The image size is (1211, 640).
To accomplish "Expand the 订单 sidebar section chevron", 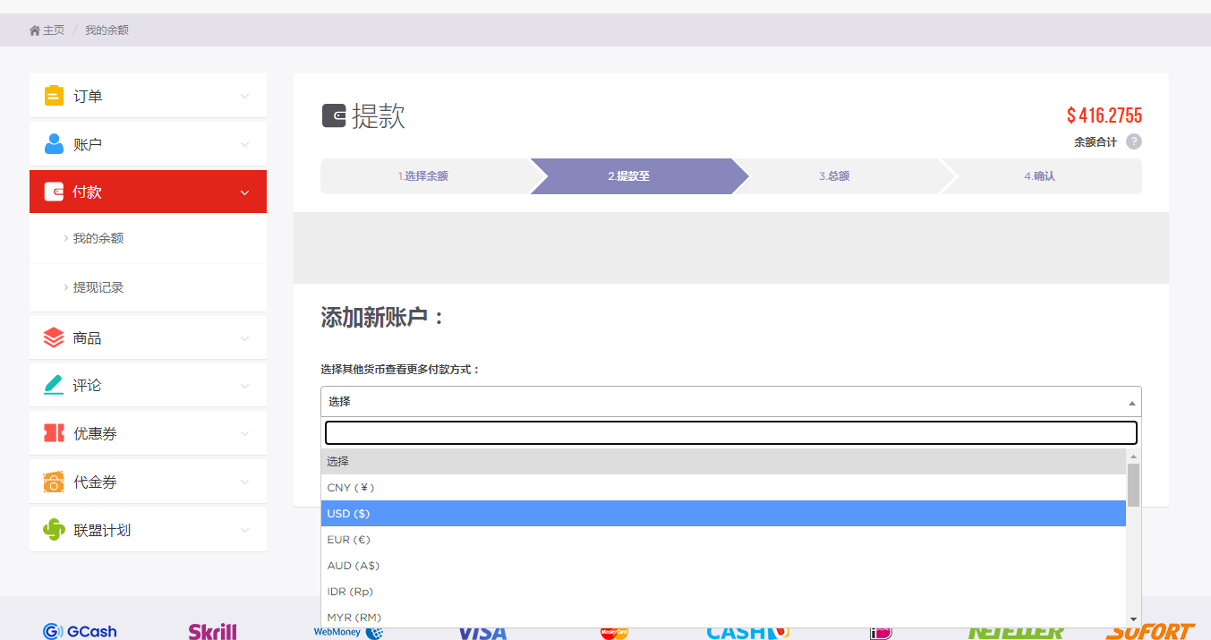I will pos(244,96).
